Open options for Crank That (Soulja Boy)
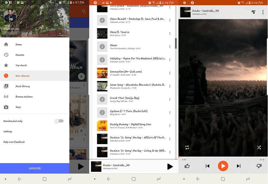This screenshot has width=268, height=184. [170, 99]
